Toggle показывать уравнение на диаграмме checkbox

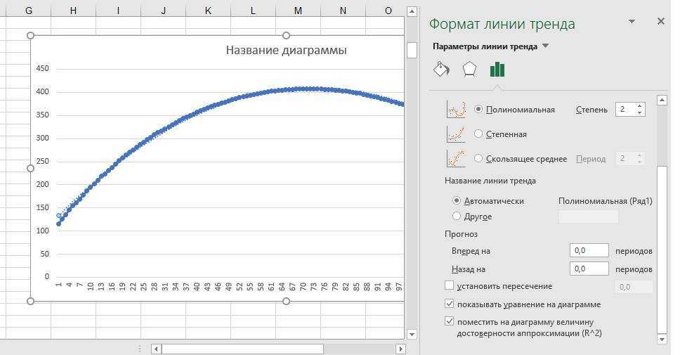pyautogui.click(x=450, y=304)
